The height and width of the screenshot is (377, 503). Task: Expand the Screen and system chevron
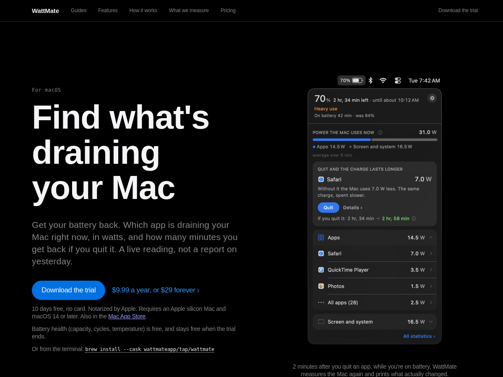[x=431, y=322]
